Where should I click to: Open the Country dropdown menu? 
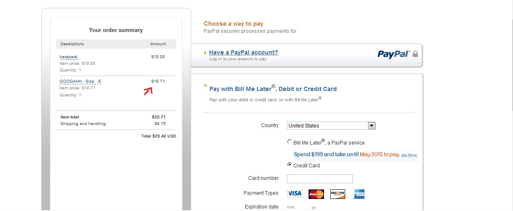(372, 126)
